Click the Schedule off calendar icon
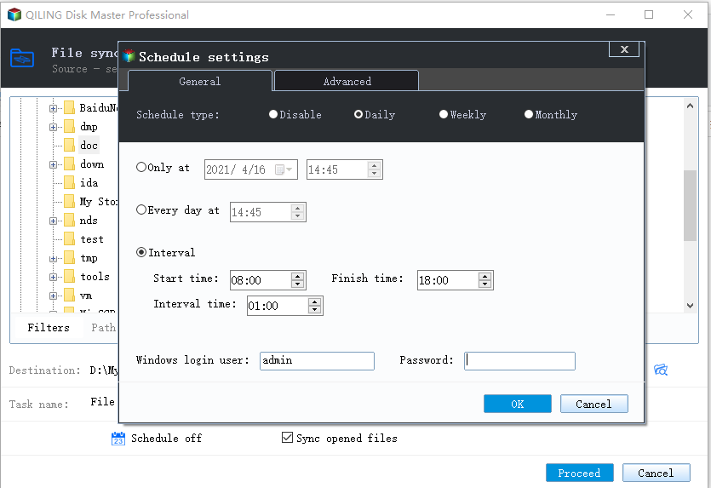Viewport: 711px width, 488px height. pos(118,438)
